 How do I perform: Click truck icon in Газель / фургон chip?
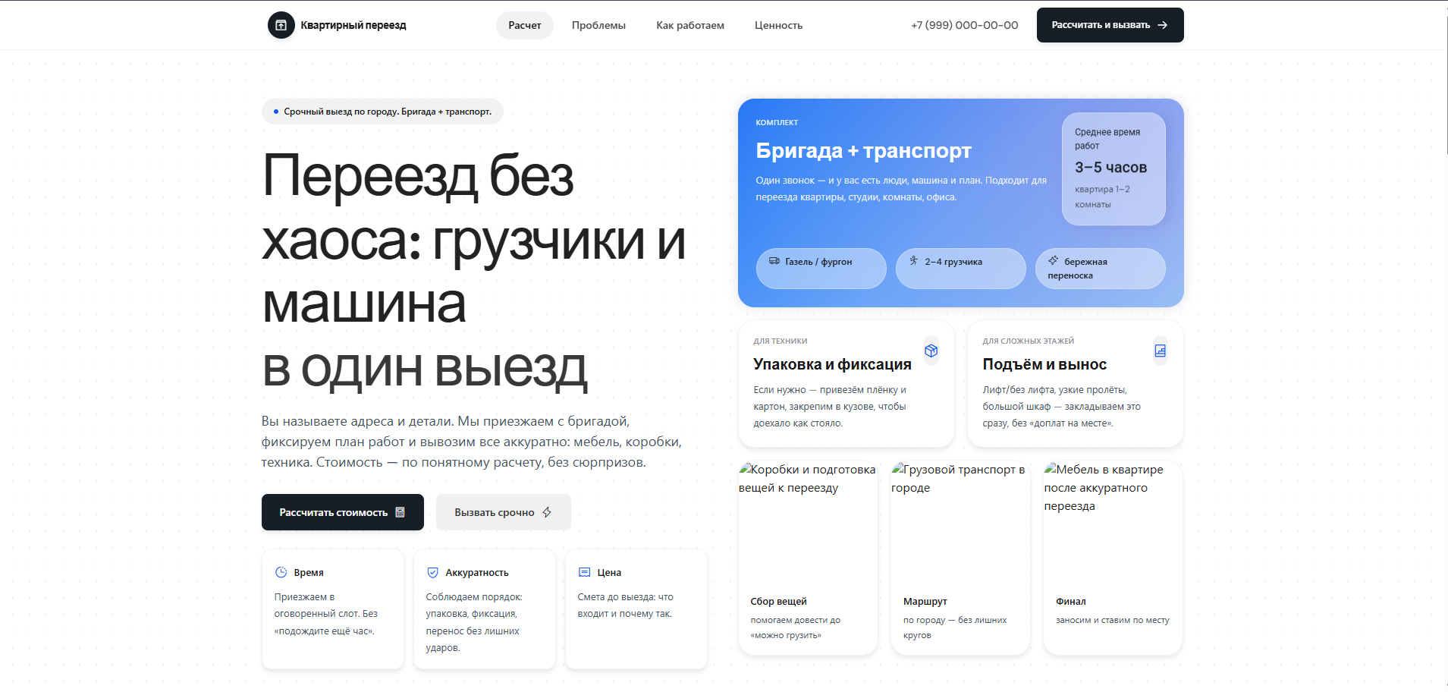[774, 260]
